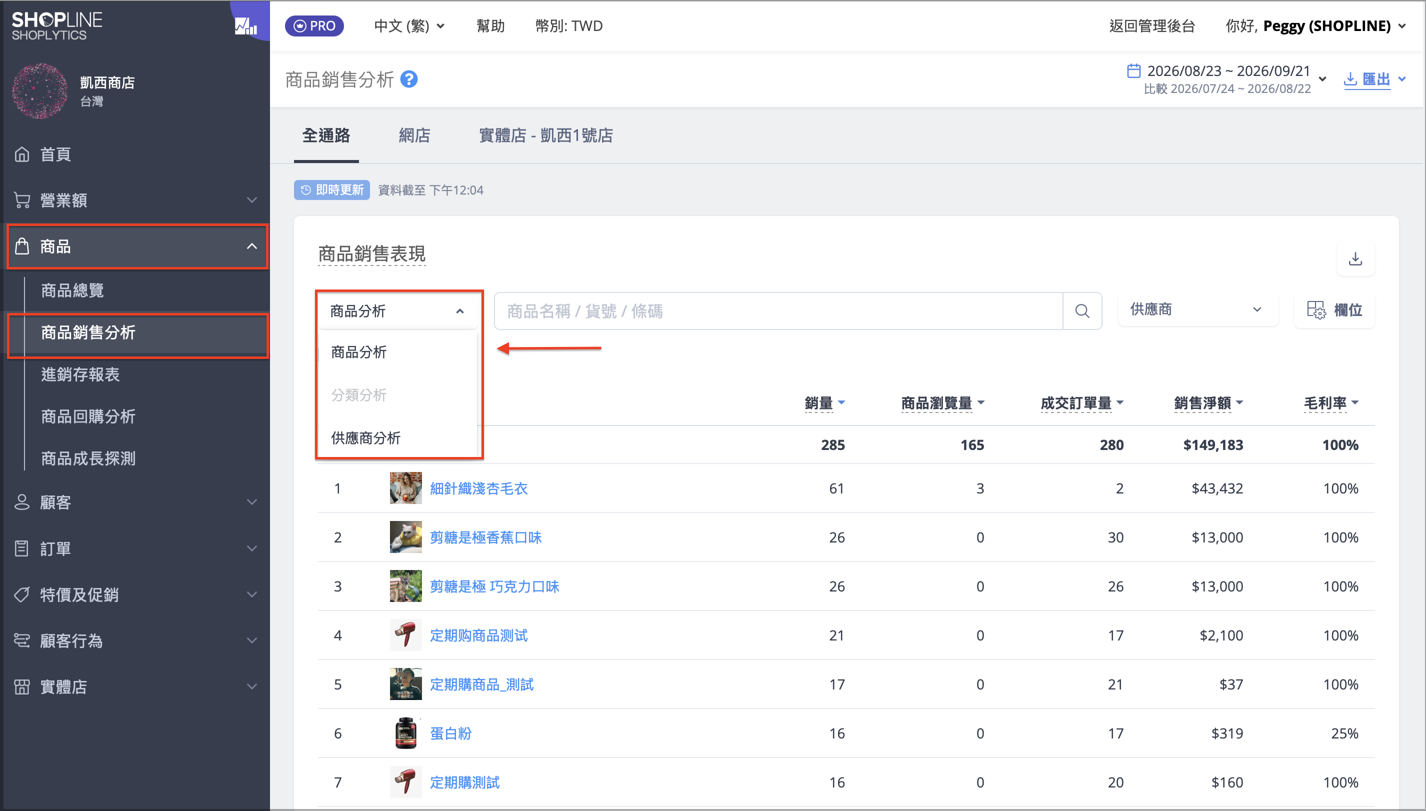Open the 匯出 export dropdown
The image size is (1426, 811).
(x=1375, y=79)
